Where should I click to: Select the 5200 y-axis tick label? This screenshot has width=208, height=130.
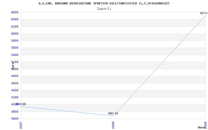15,62
